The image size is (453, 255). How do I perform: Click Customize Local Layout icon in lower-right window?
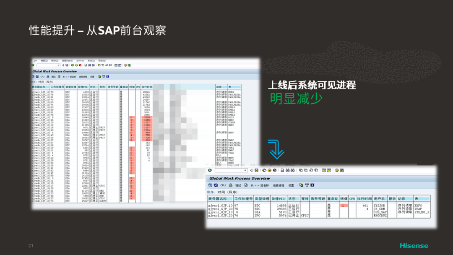[x=342, y=170]
